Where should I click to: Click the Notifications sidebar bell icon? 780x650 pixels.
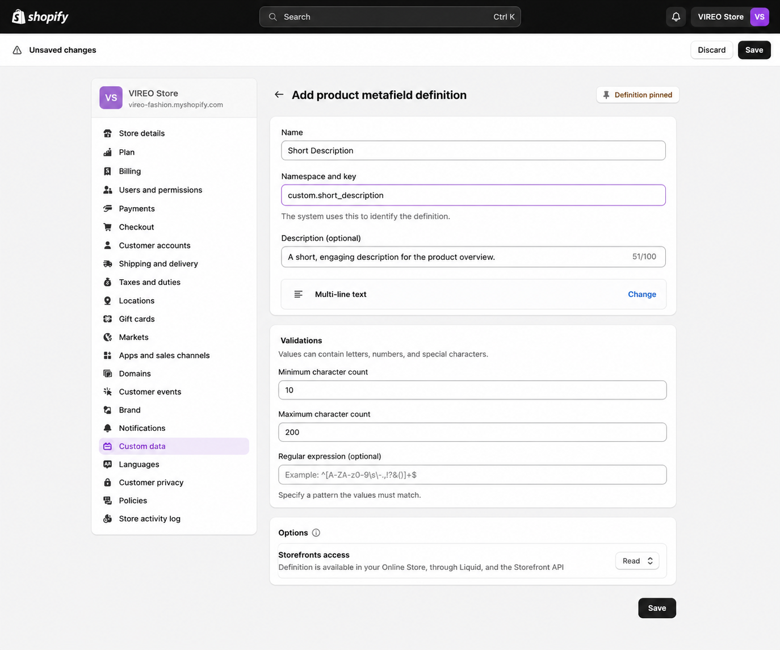click(x=107, y=428)
